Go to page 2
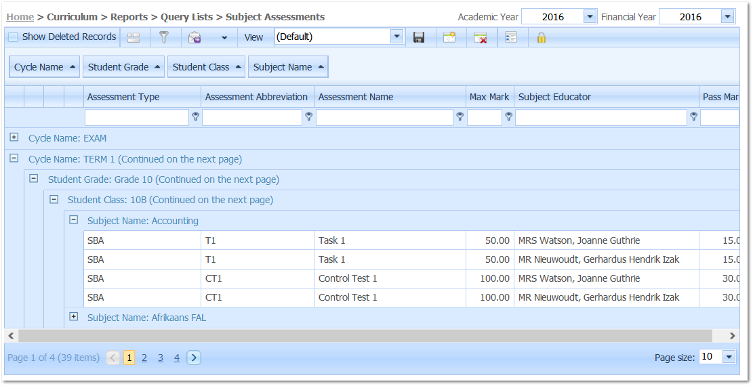The height and width of the screenshot is (386, 753). coord(144,358)
